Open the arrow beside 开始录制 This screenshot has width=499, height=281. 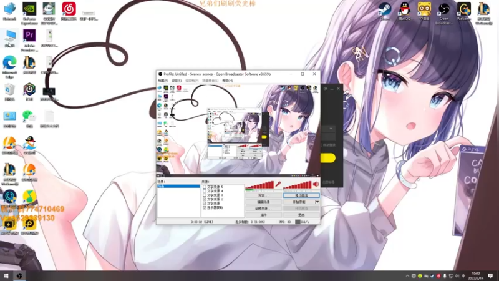pos(317,202)
